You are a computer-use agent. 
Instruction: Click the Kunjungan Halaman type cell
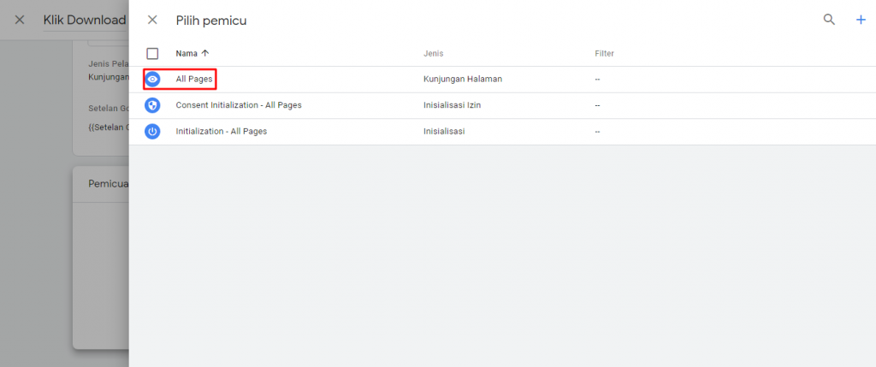(462, 80)
